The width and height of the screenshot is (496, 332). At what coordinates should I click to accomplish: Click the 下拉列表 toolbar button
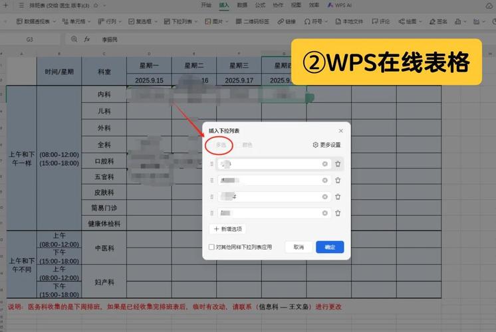[x=178, y=21]
